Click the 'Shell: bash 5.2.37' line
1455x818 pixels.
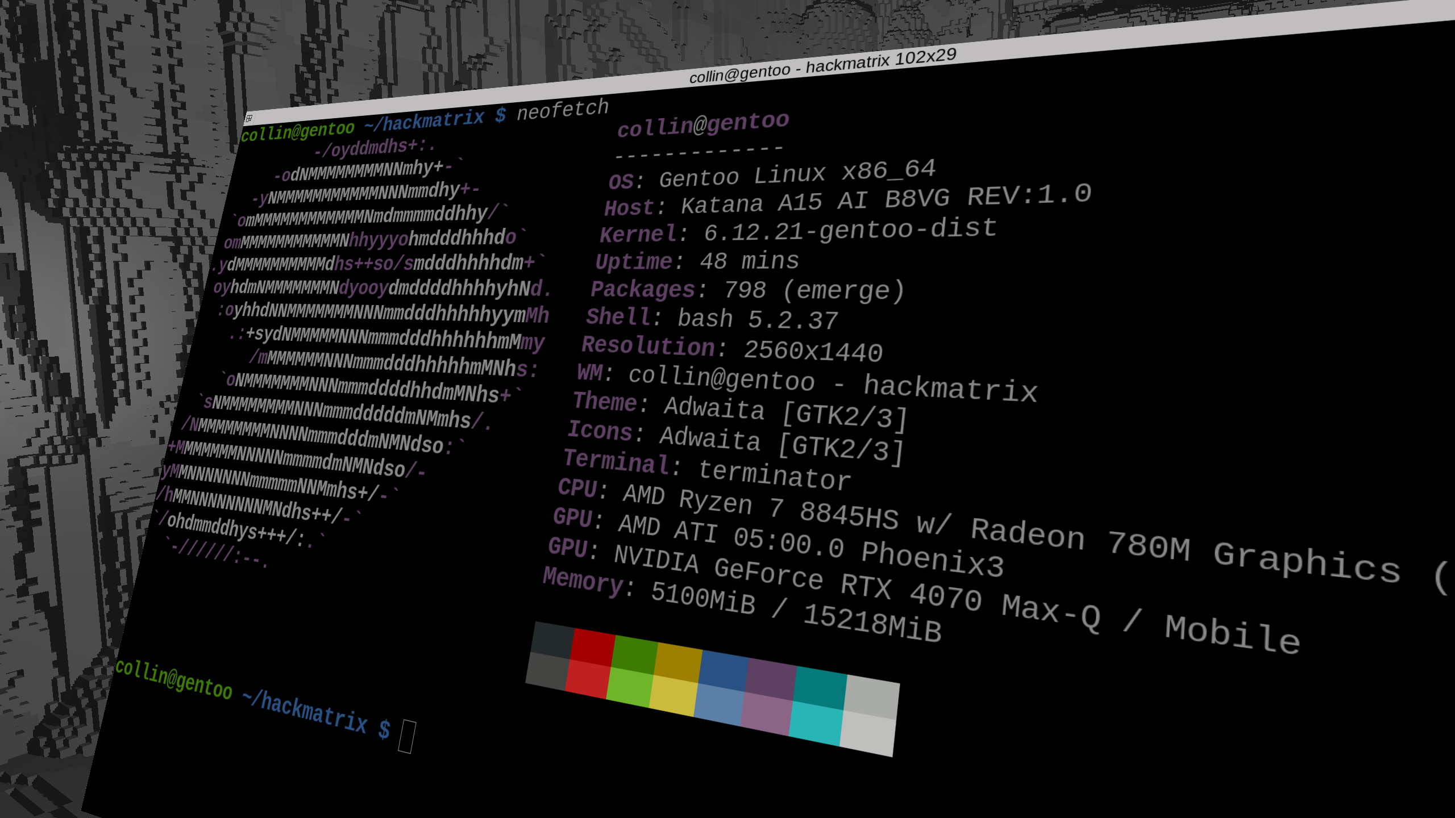[x=712, y=319]
